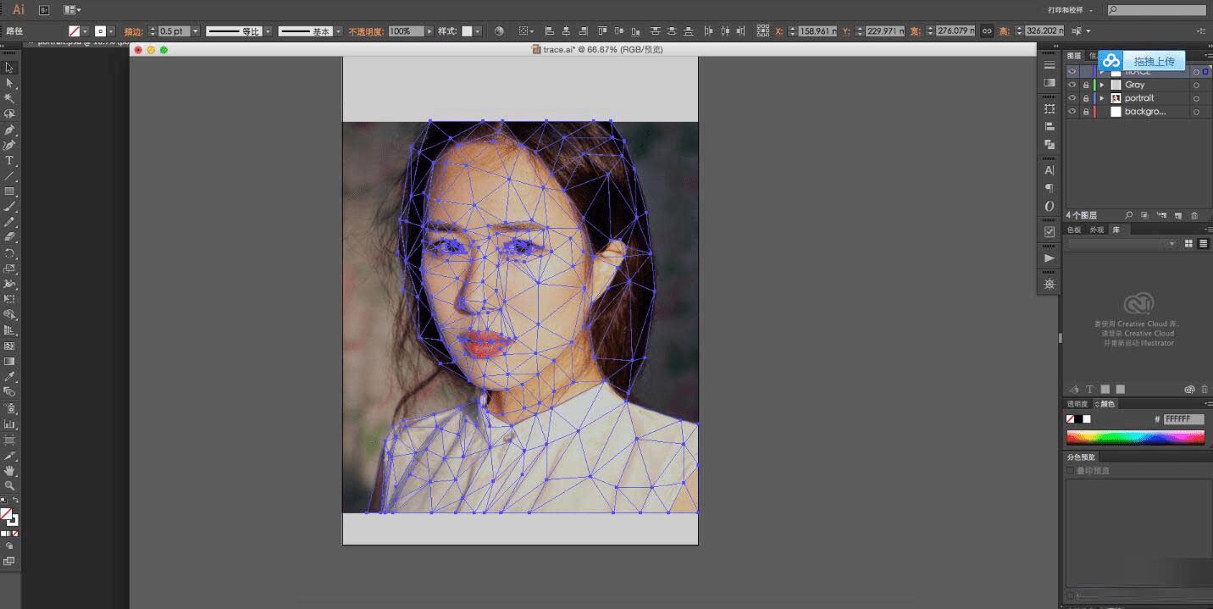
Task: Delete the selected layer with the trash icon
Action: 1194,216
